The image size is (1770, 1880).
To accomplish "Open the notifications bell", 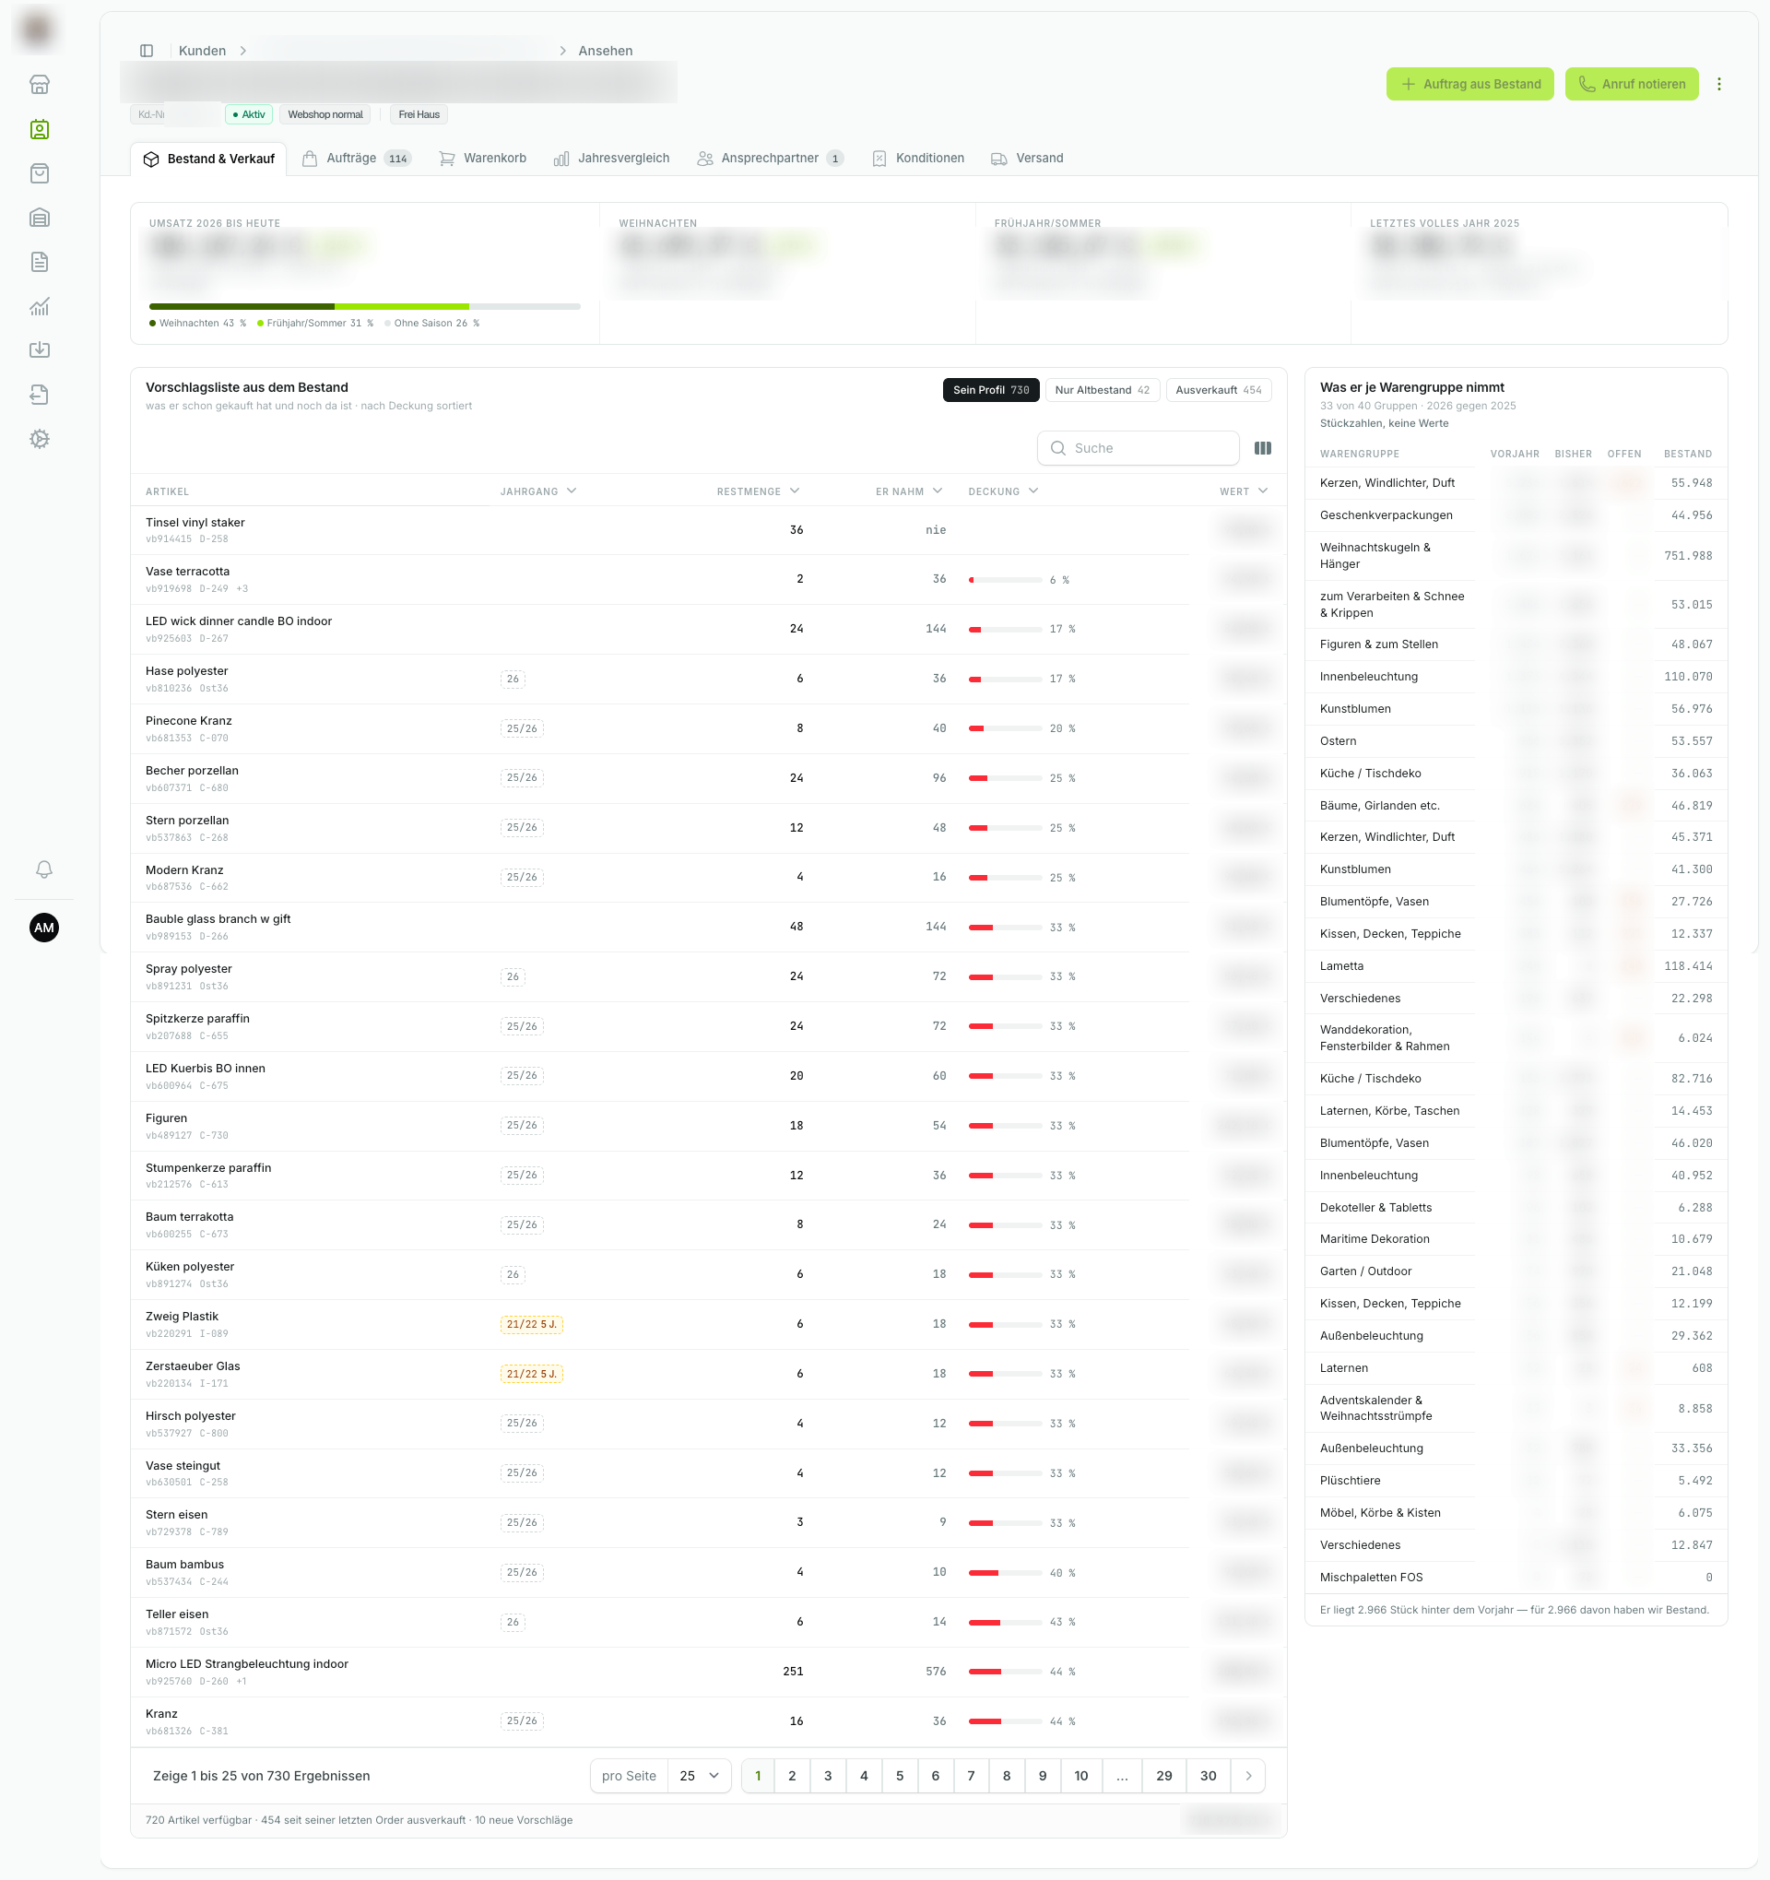I will pos(43,869).
